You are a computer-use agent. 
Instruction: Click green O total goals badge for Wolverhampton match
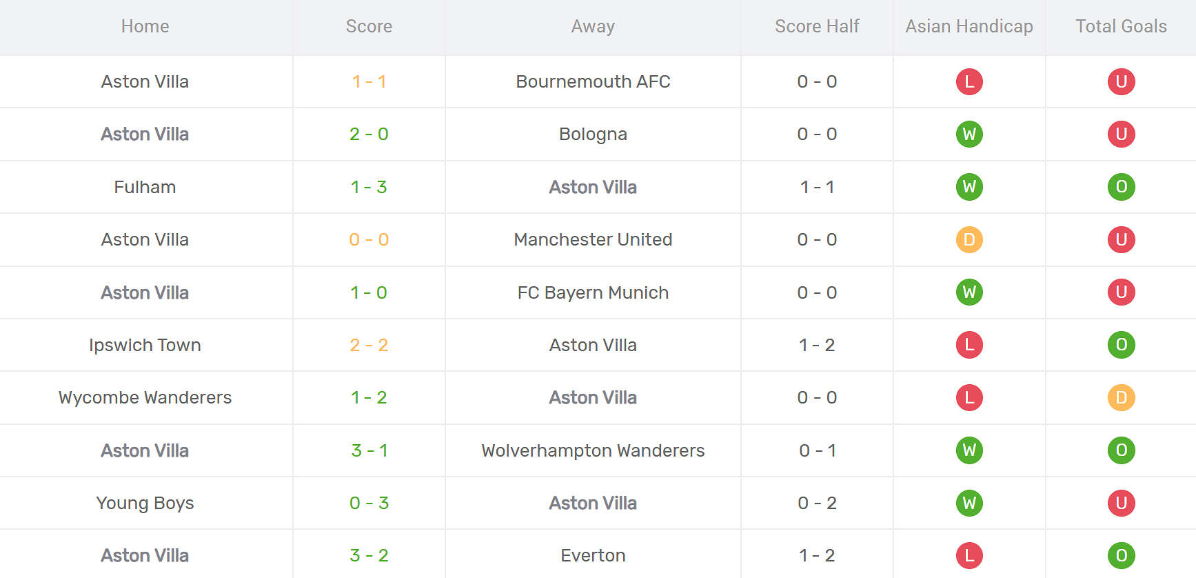pos(1121,450)
